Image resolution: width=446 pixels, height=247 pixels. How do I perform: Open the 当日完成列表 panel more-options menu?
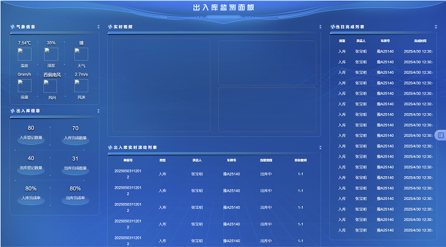(x=436, y=27)
